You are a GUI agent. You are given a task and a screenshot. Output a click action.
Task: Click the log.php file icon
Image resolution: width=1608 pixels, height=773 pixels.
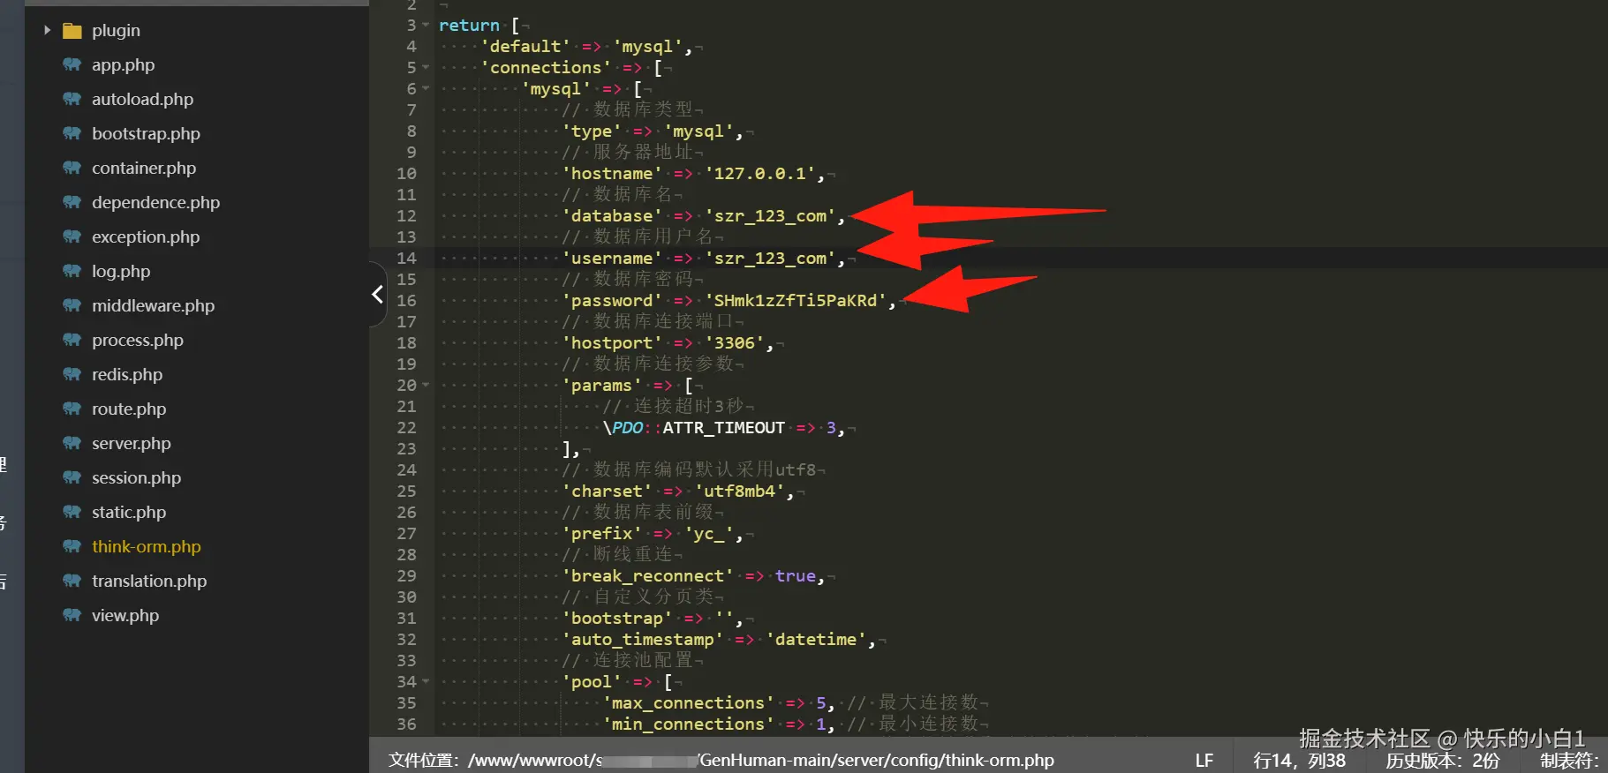tap(72, 271)
